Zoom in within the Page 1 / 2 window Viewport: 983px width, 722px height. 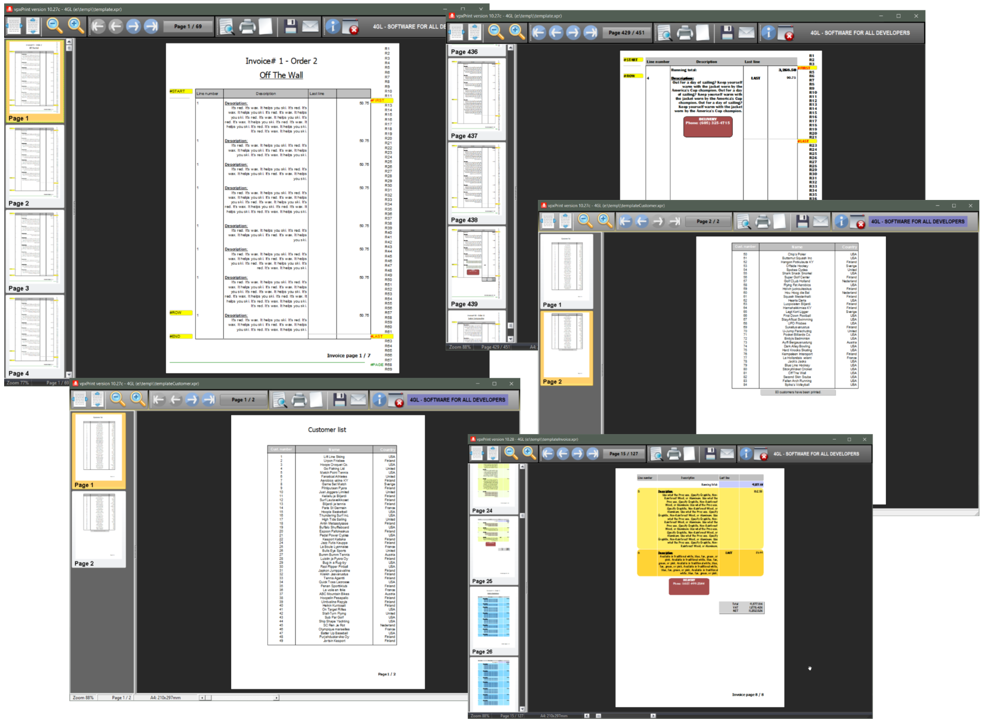(x=138, y=399)
